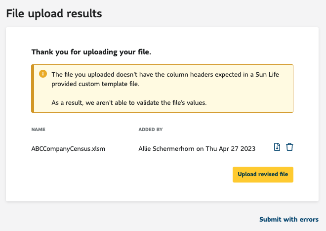Click the Thank you for uploading heading
The image size is (326, 231).
tap(91, 52)
